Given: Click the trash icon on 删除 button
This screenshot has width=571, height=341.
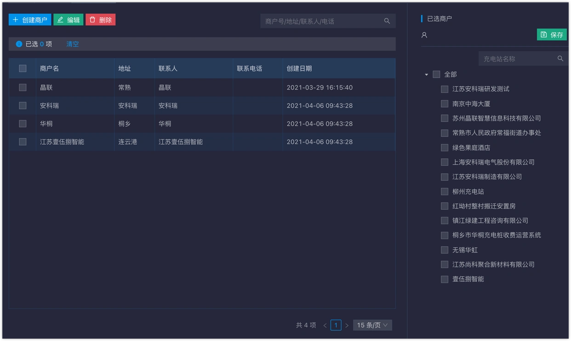Looking at the screenshot, I should [92, 20].
